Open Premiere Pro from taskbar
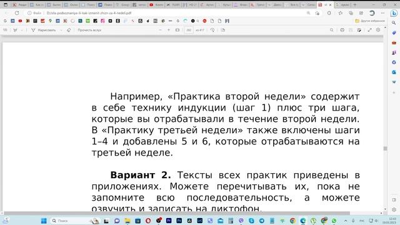This screenshot has width=400, height=225. (169, 221)
